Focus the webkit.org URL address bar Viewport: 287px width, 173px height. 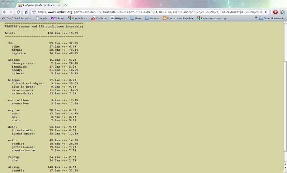pyautogui.click(x=150, y=12)
